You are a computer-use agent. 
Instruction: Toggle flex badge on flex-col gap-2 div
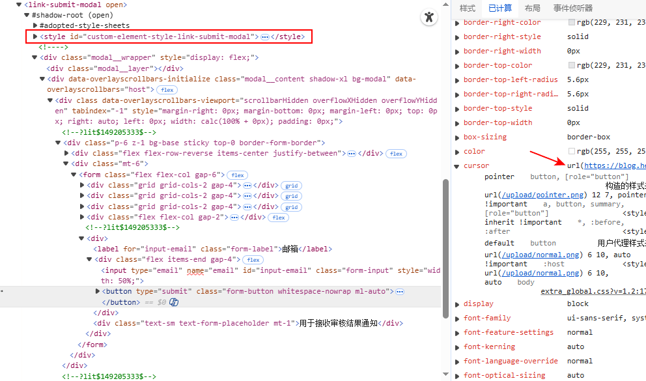point(279,218)
